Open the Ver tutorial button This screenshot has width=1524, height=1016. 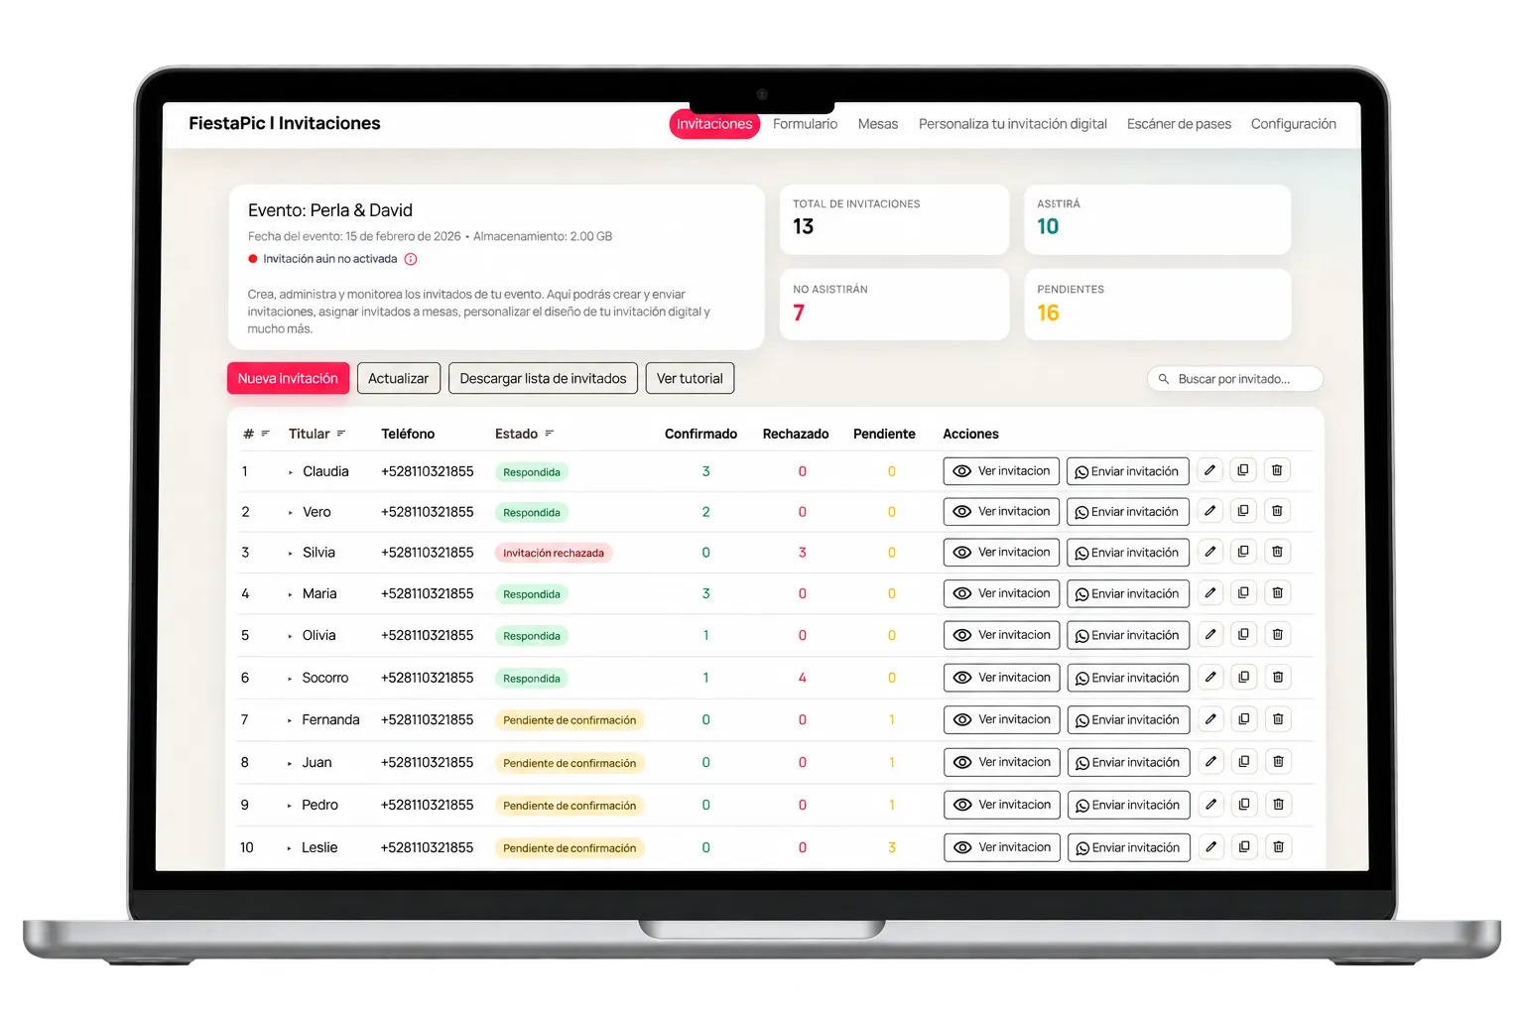tap(690, 378)
